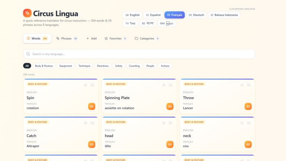Screen dimensions: 286x161
Task: Click the French word Lancer
Action: point(188,108)
